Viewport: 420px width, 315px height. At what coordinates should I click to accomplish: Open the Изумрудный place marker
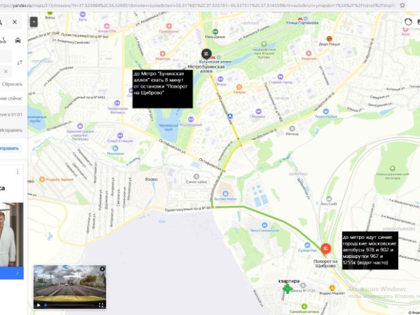[x=191, y=119]
